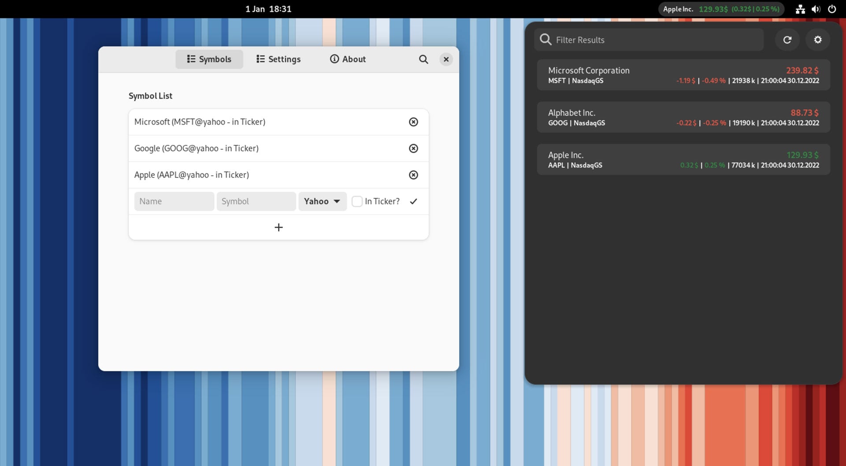The width and height of the screenshot is (846, 466).
Task: Click the -0.25 % change value
Action: tap(714, 123)
